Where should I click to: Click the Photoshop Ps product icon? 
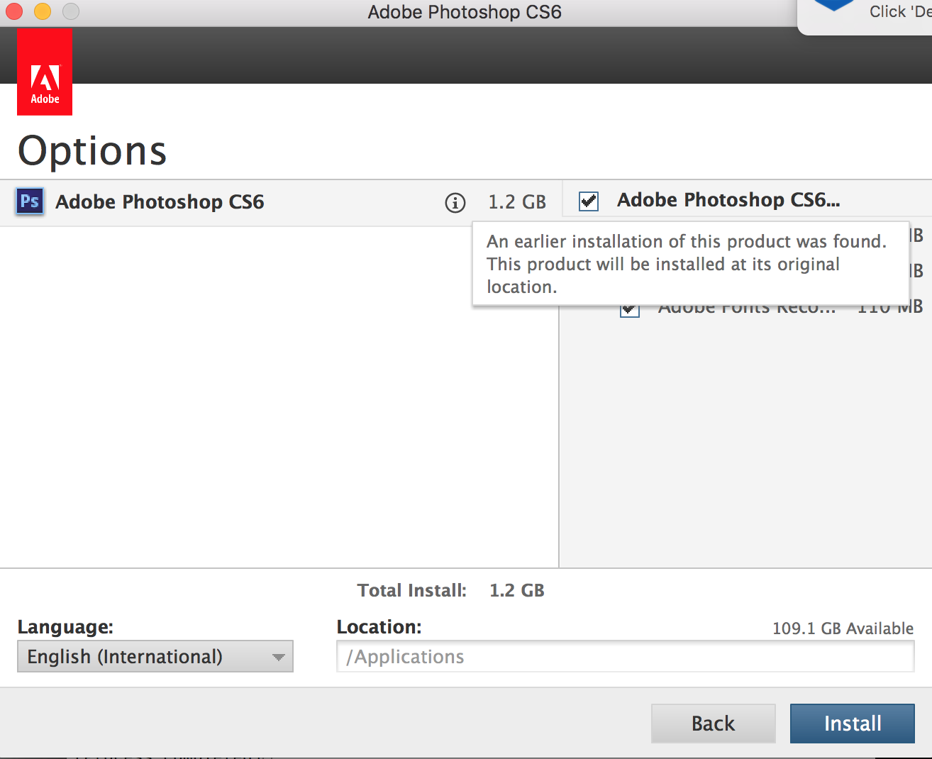click(30, 201)
